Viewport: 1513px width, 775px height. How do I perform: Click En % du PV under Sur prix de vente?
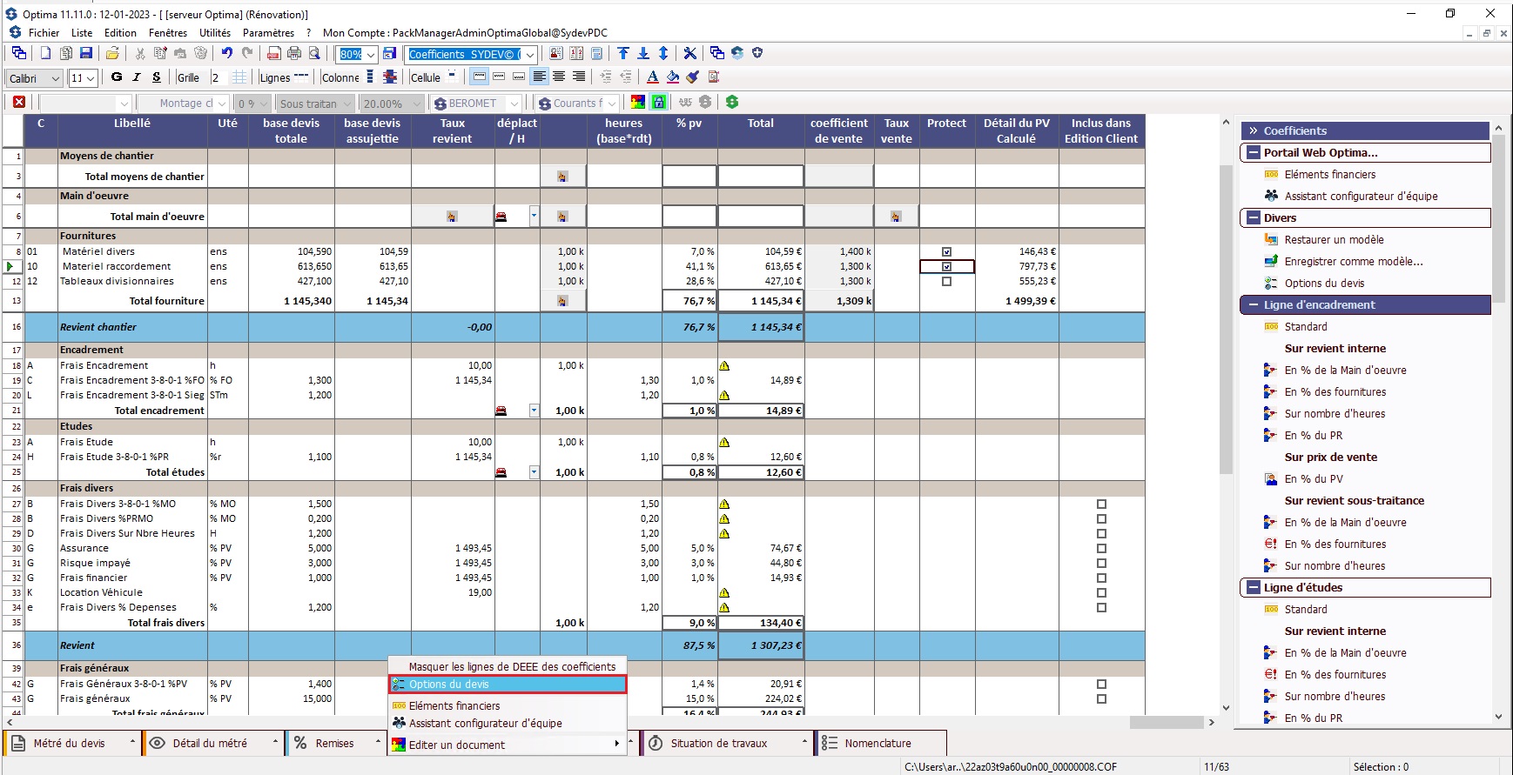(1314, 478)
